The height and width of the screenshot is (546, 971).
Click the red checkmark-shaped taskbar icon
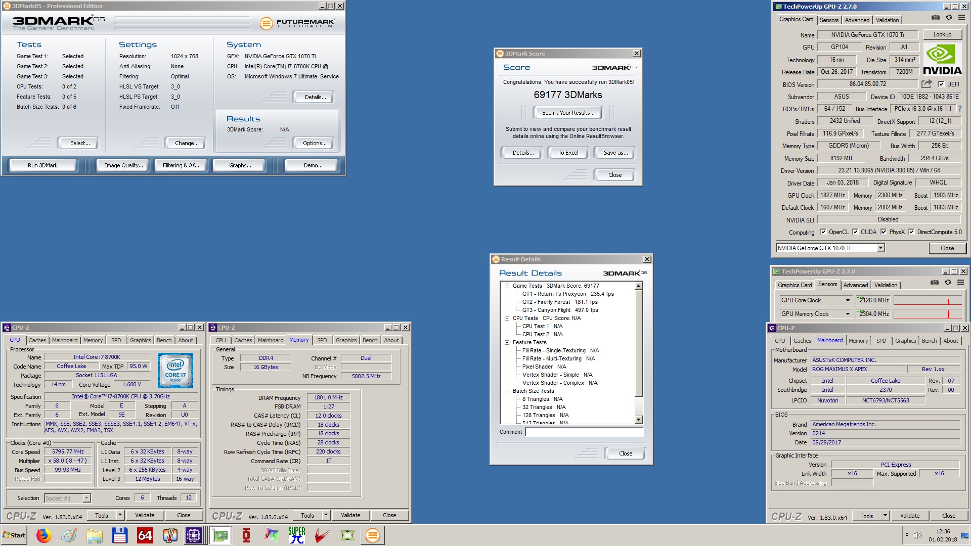pyautogui.click(x=322, y=535)
